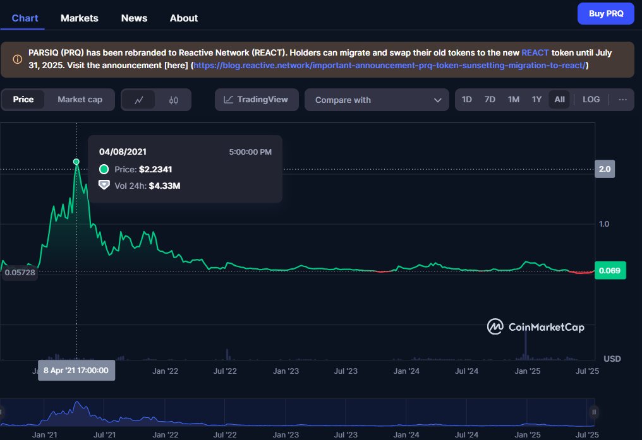Select the All time range
This screenshot has width=642, height=440.
coord(559,99)
